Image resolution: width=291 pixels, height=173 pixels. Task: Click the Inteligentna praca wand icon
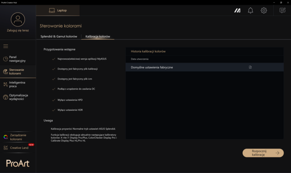6,84
